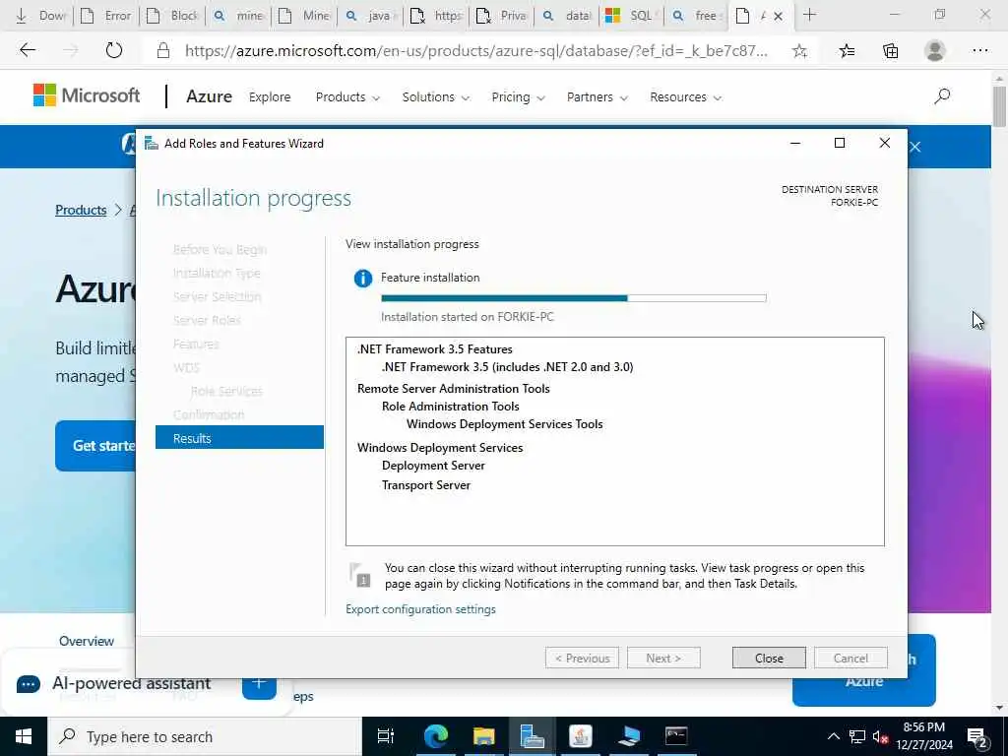The height and width of the screenshot is (756, 1008).
Task: Reload the page with refresh icon
Action: [114, 50]
